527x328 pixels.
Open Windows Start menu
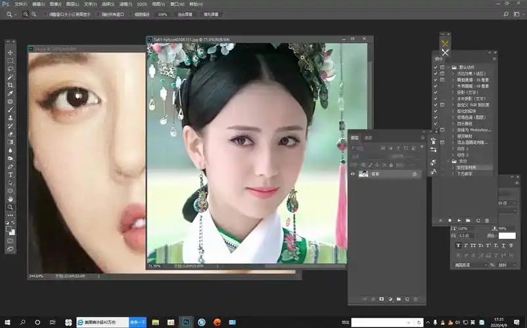point(7,322)
